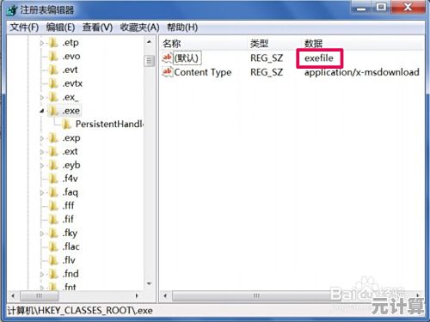The height and width of the screenshot is (322, 430).
Task: Click tree pane horizontal scroll right arrow
Action: pyautogui.click(x=137, y=295)
